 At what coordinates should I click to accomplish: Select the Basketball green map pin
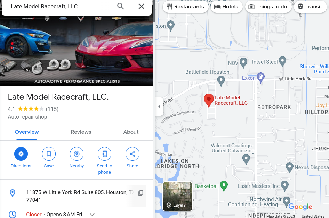tap(224, 186)
